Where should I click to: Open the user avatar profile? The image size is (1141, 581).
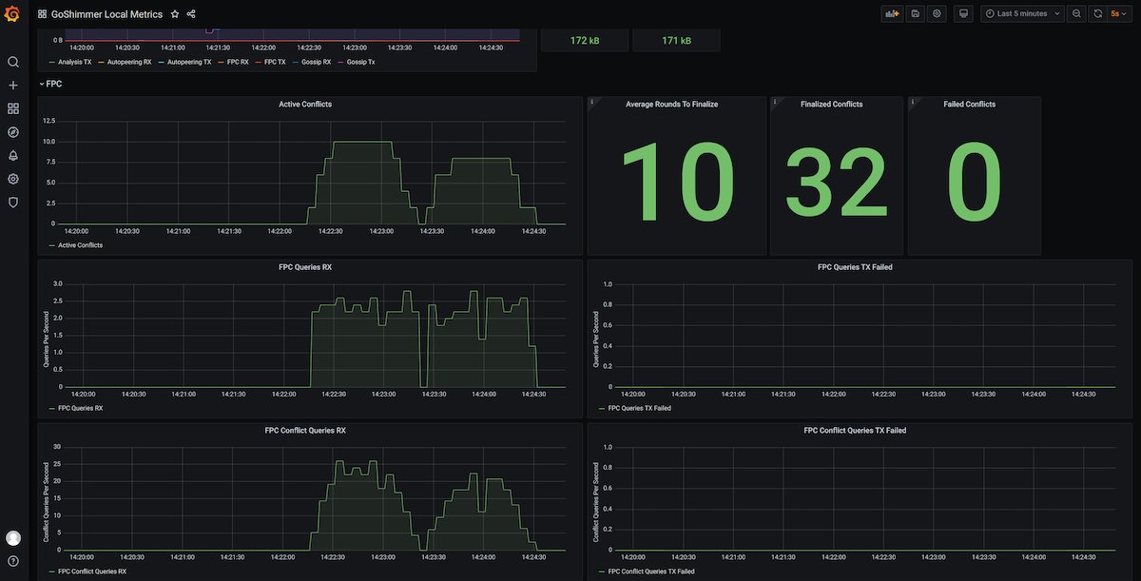pyautogui.click(x=13, y=538)
